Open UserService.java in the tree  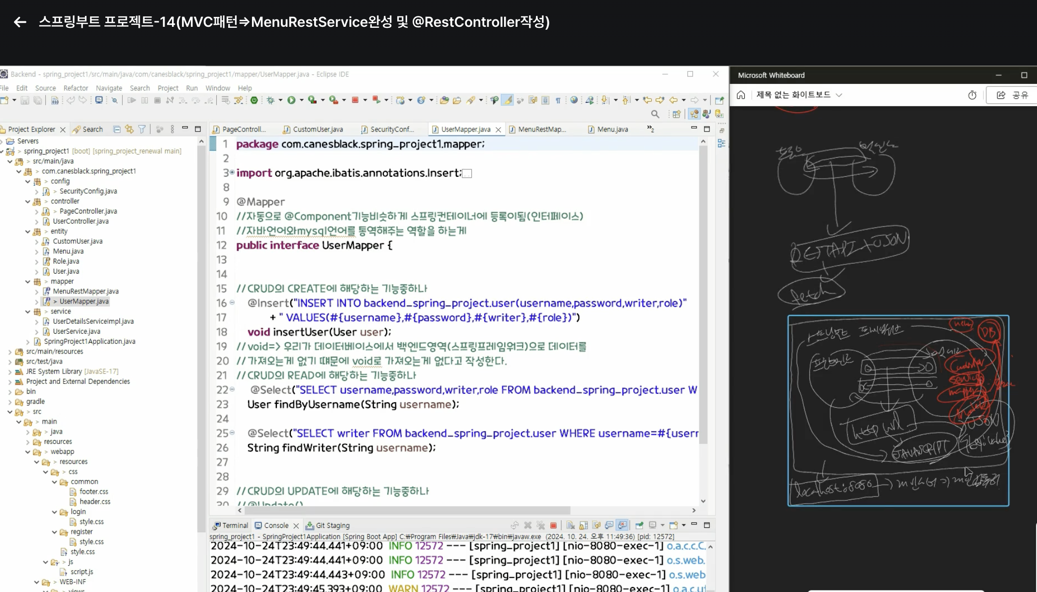pos(77,331)
